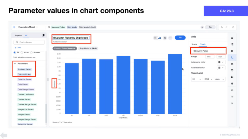Click the redo arrow icon

click(227, 27)
